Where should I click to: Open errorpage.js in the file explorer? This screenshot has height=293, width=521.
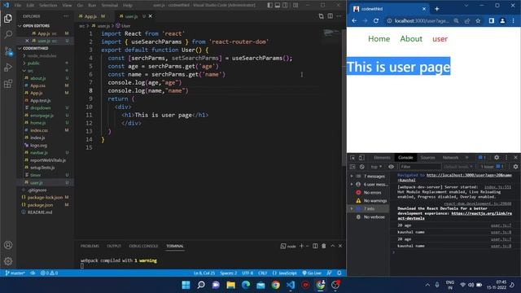[x=42, y=116]
